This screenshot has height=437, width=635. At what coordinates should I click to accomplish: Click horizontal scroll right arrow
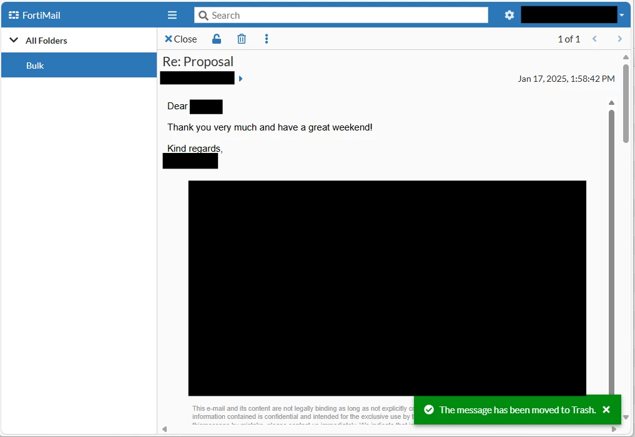pyautogui.click(x=614, y=429)
